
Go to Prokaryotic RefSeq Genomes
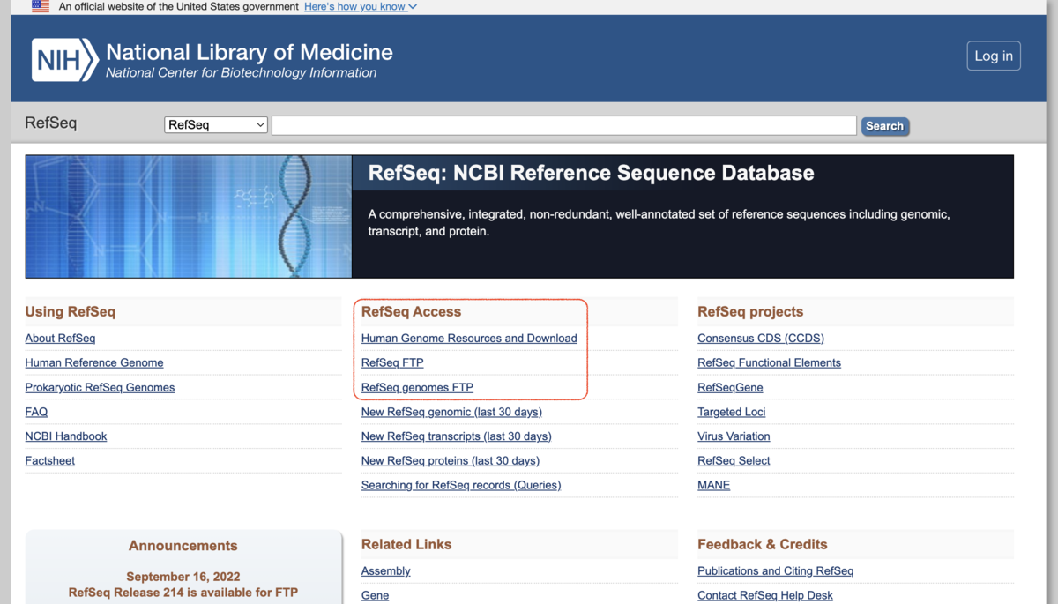click(100, 387)
